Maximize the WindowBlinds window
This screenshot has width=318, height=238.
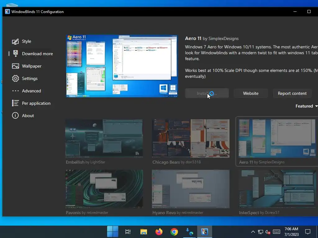pyautogui.click(x=309, y=11)
